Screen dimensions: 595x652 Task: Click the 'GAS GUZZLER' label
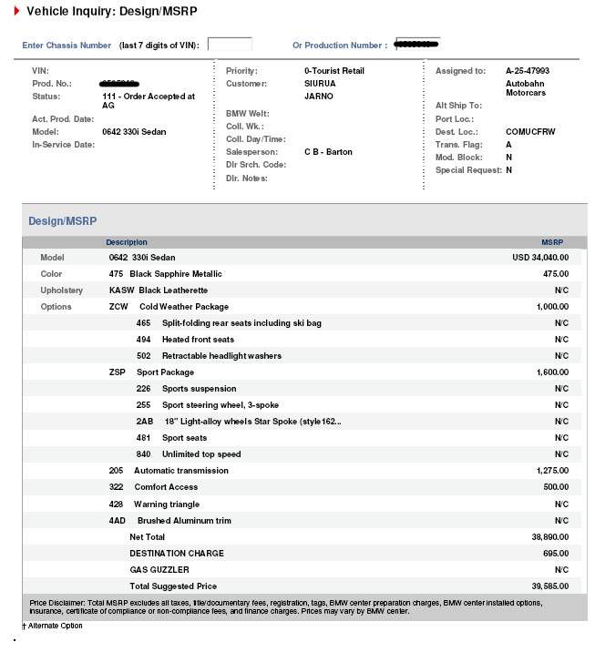(x=159, y=570)
